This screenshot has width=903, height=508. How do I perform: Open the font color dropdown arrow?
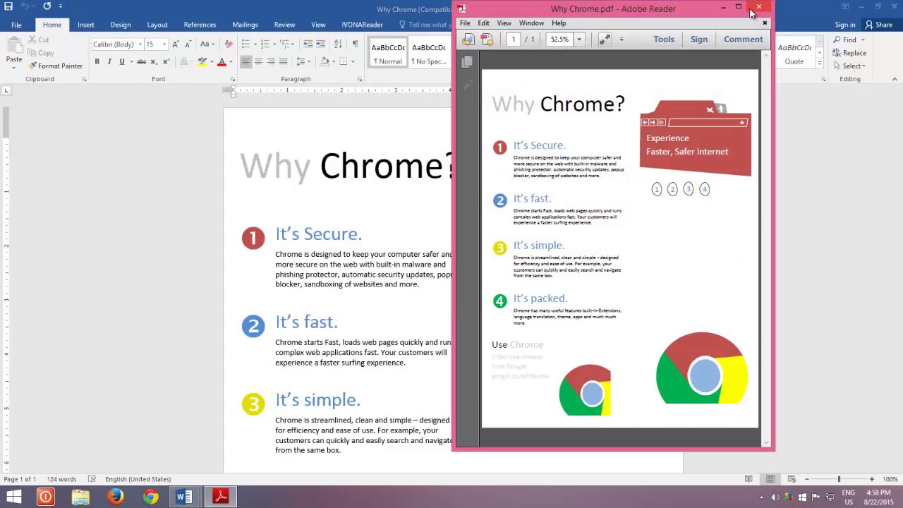231,61
